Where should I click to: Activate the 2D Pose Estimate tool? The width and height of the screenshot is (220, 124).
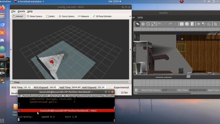coord(102,16)
